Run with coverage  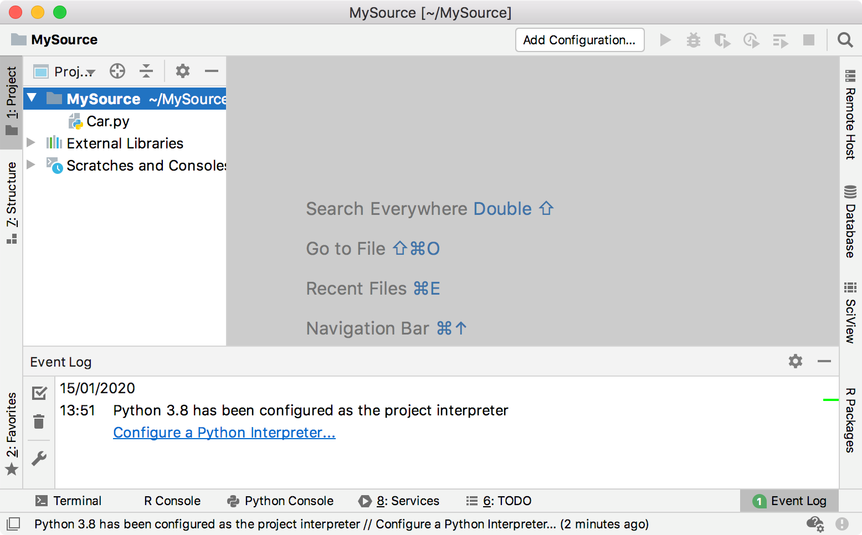(x=722, y=39)
